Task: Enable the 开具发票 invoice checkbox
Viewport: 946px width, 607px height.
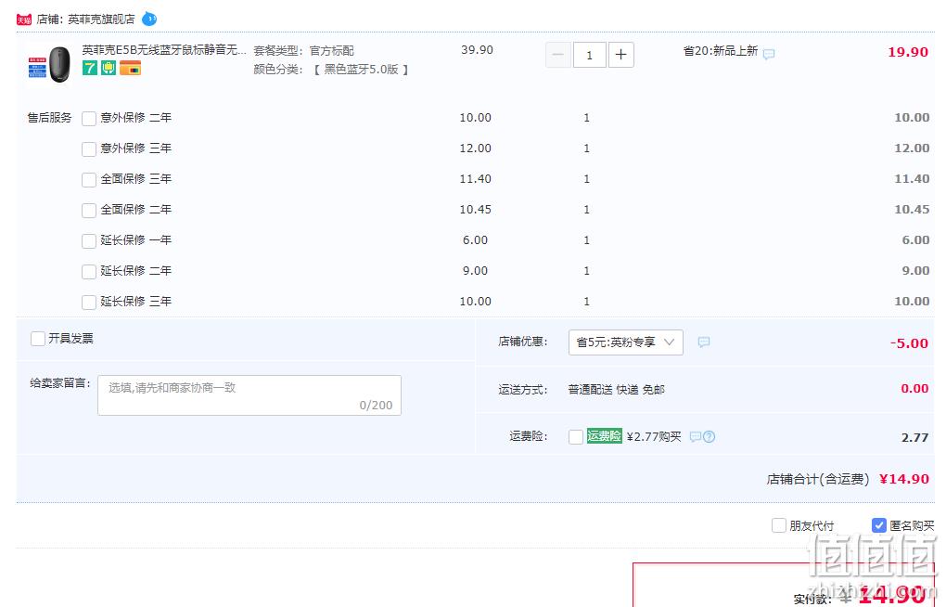Action: [38, 339]
